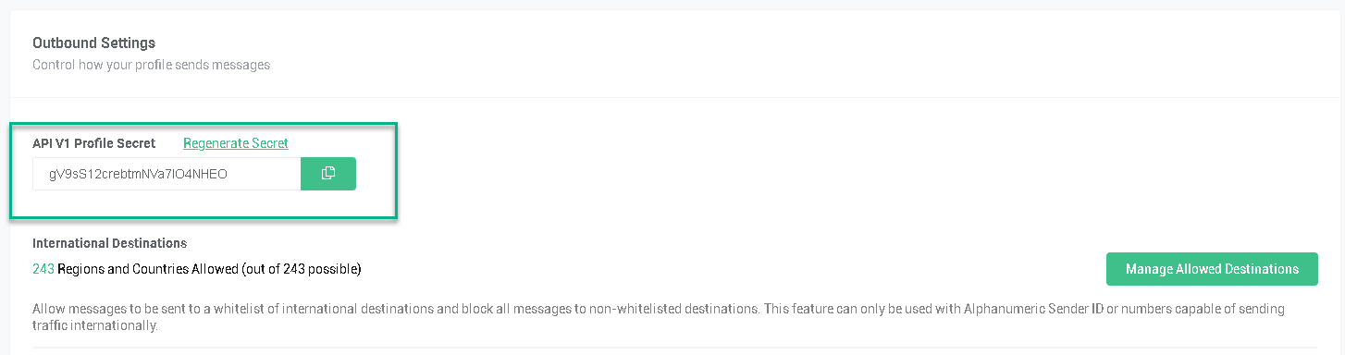Click the API V1 Profile Secret label
Viewport: 1345px width, 355px height.
tap(93, 143)
